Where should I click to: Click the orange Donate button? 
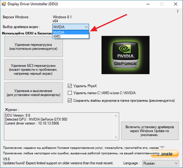(x=165, y=154)
